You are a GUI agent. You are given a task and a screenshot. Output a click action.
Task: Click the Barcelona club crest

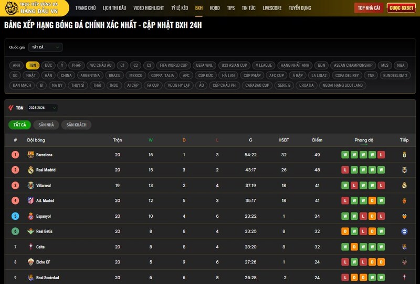coord(30,155)
